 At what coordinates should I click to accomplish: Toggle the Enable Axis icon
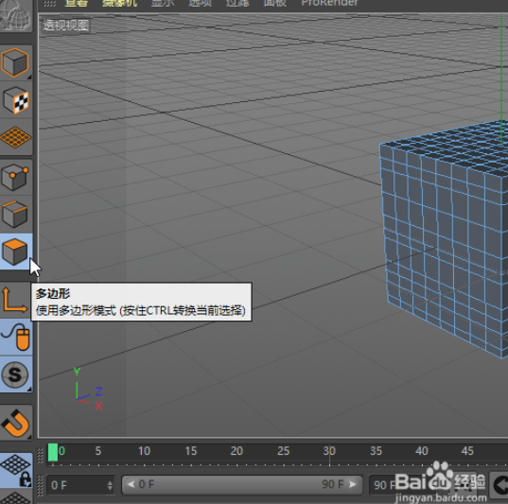[x=15, y=301]
